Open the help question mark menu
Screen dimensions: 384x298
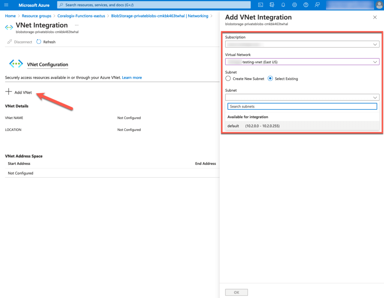click(x=306, y=5)
